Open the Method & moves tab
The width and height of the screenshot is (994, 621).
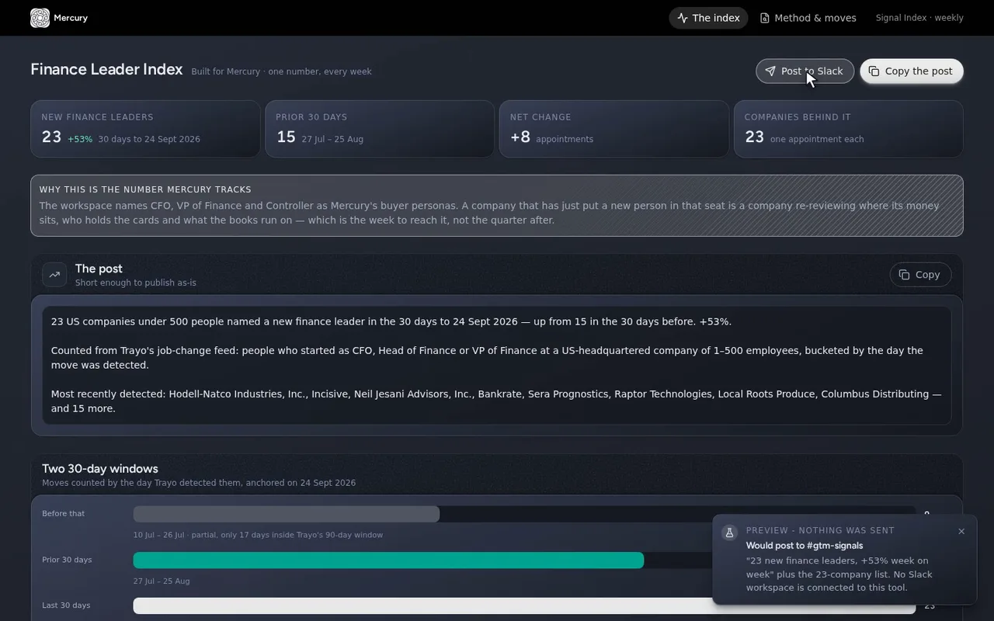click(808, 18)
